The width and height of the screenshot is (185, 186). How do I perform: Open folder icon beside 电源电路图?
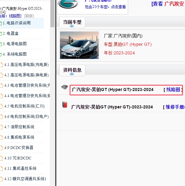click(x=1, y=44)
